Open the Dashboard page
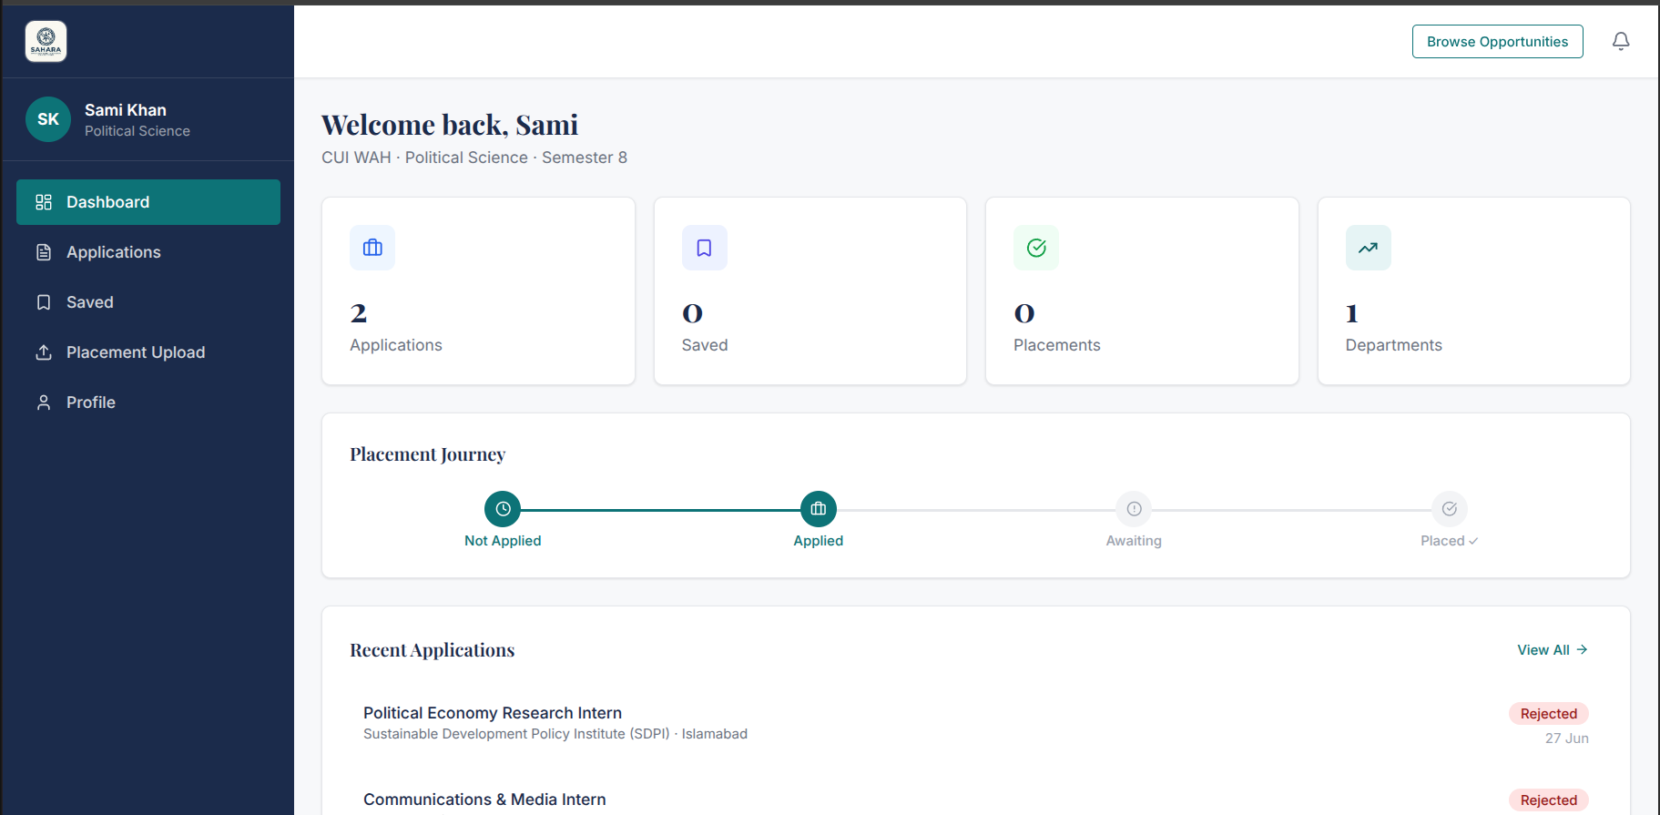Viewport: 1660px width, 815px height. tap(148, 202)
